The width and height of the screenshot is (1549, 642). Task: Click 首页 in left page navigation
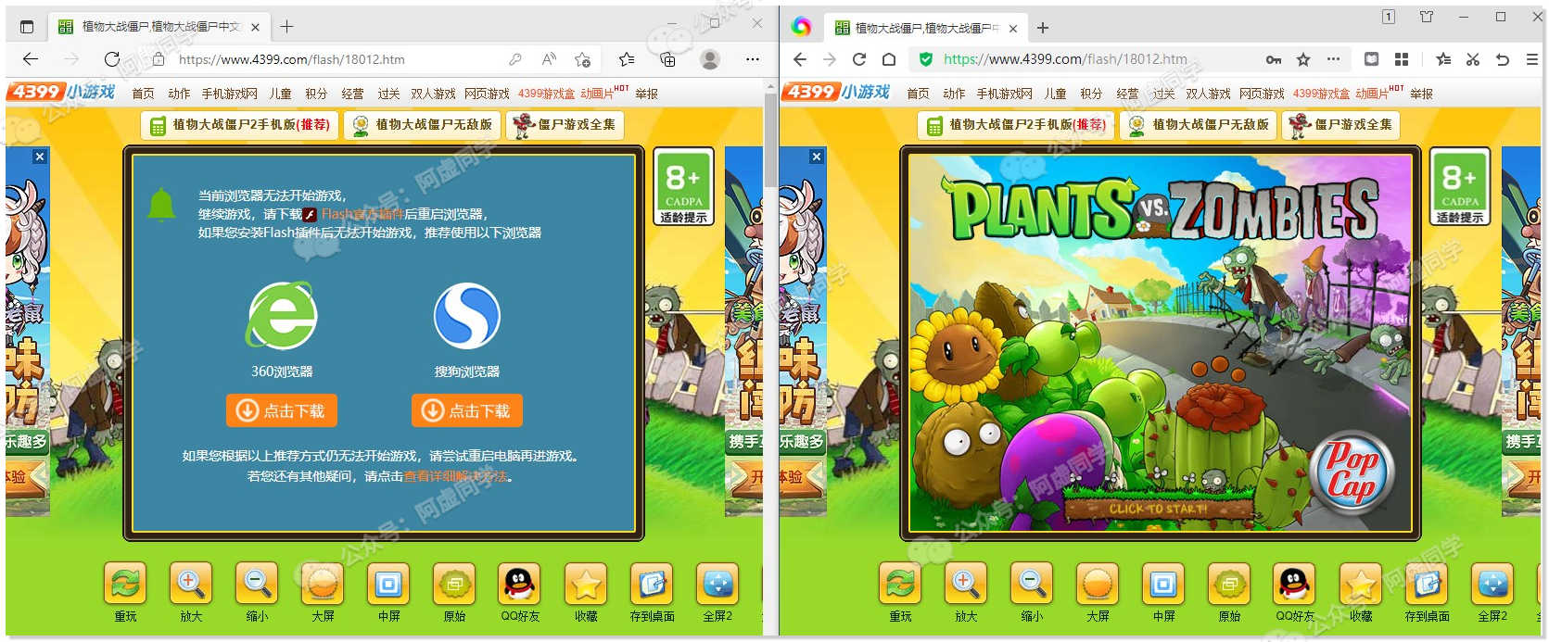(143, 94)
